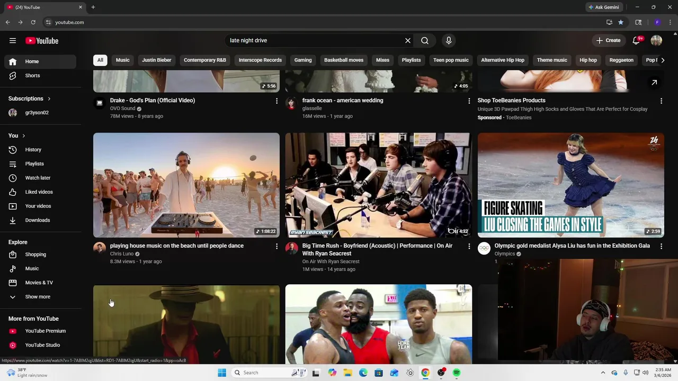678x381 pixels.
Task: Click Ask Gemini in Chrome
Action: click(x=604, y=7)
